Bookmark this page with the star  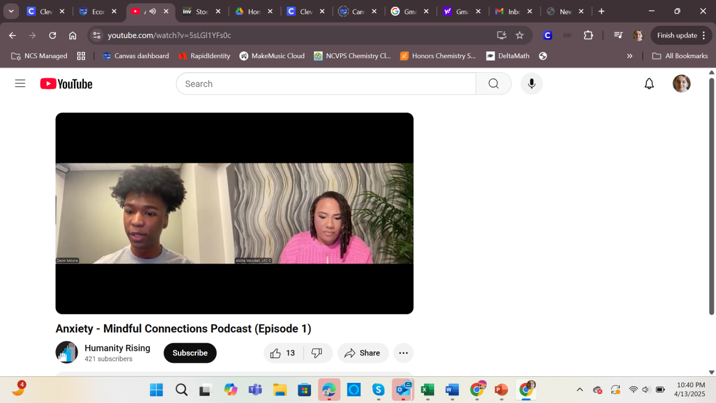click(520, 35)
